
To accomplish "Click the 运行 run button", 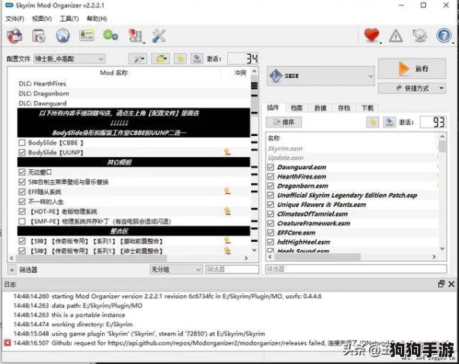I will click(412, 69).
